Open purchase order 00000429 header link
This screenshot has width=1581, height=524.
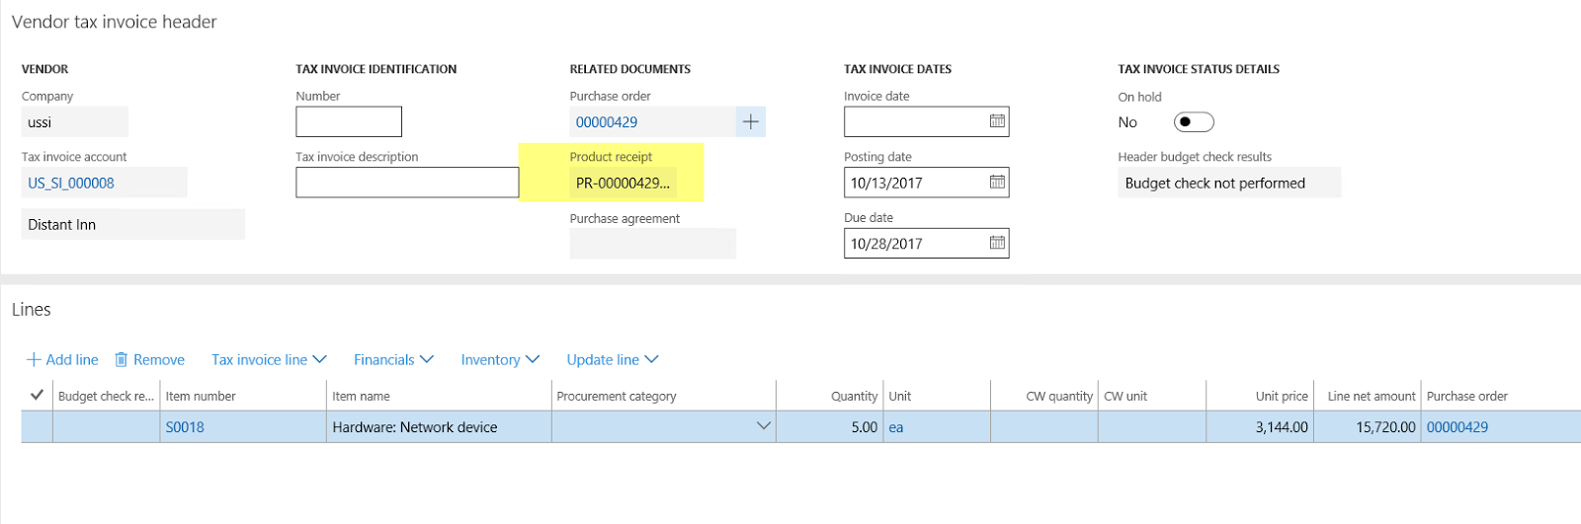[607, 122]
